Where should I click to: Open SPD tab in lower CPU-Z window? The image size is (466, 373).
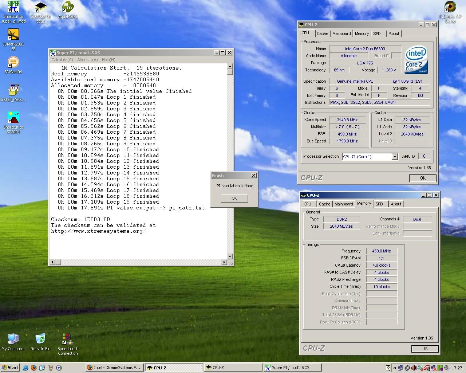[x=379, y=204]
